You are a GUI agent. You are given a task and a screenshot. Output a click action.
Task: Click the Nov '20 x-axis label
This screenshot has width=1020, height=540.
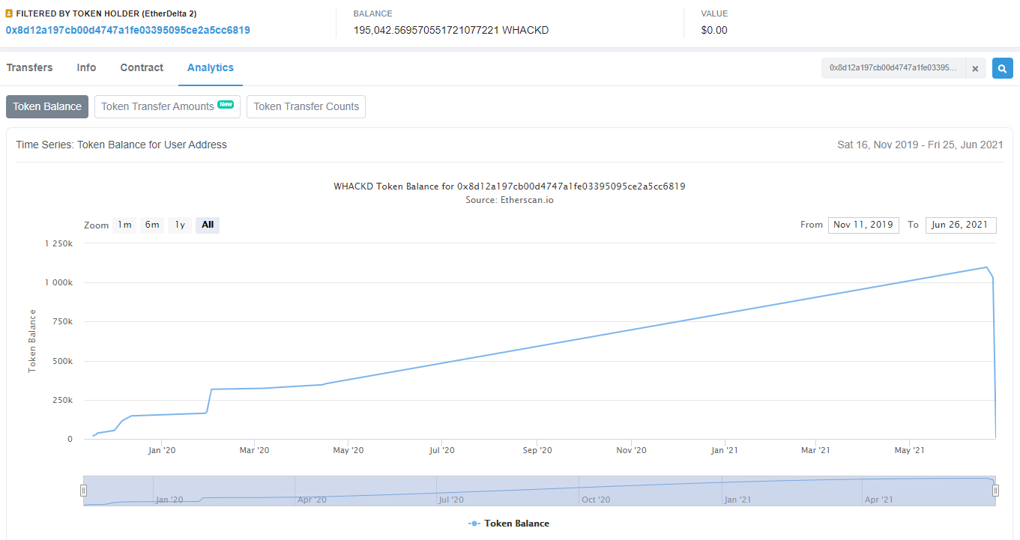point(631,450)
